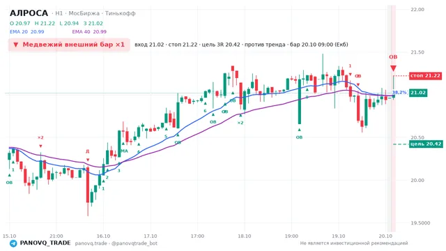Click the 20.50 price axis label
Screen dimensions: 446x251
click(417, 138)
